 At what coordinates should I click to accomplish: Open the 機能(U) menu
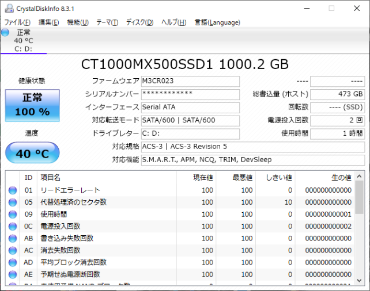[78, 22]
